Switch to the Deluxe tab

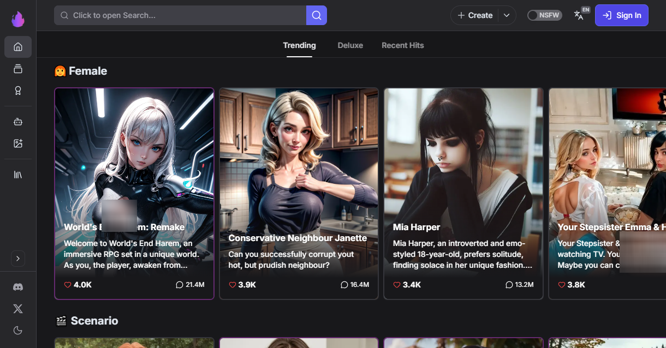350,45
